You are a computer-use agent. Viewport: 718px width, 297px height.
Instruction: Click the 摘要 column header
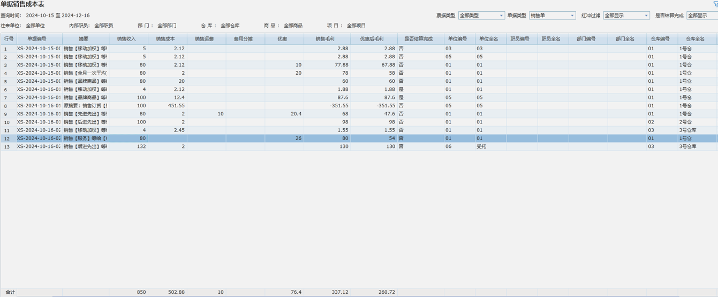tap(85, 39)
